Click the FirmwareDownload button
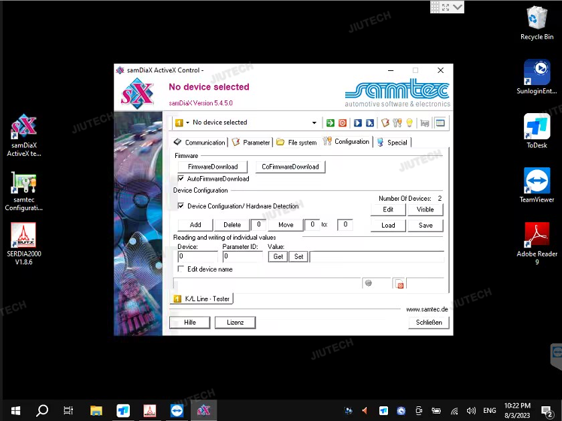Image resolution: width=562 pixels, height=421 pixels. point(213,167)
